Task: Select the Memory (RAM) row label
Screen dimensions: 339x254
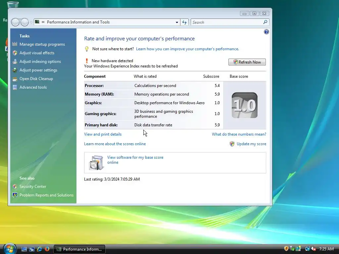Action: pyautogui.click(x=99, y=94)
